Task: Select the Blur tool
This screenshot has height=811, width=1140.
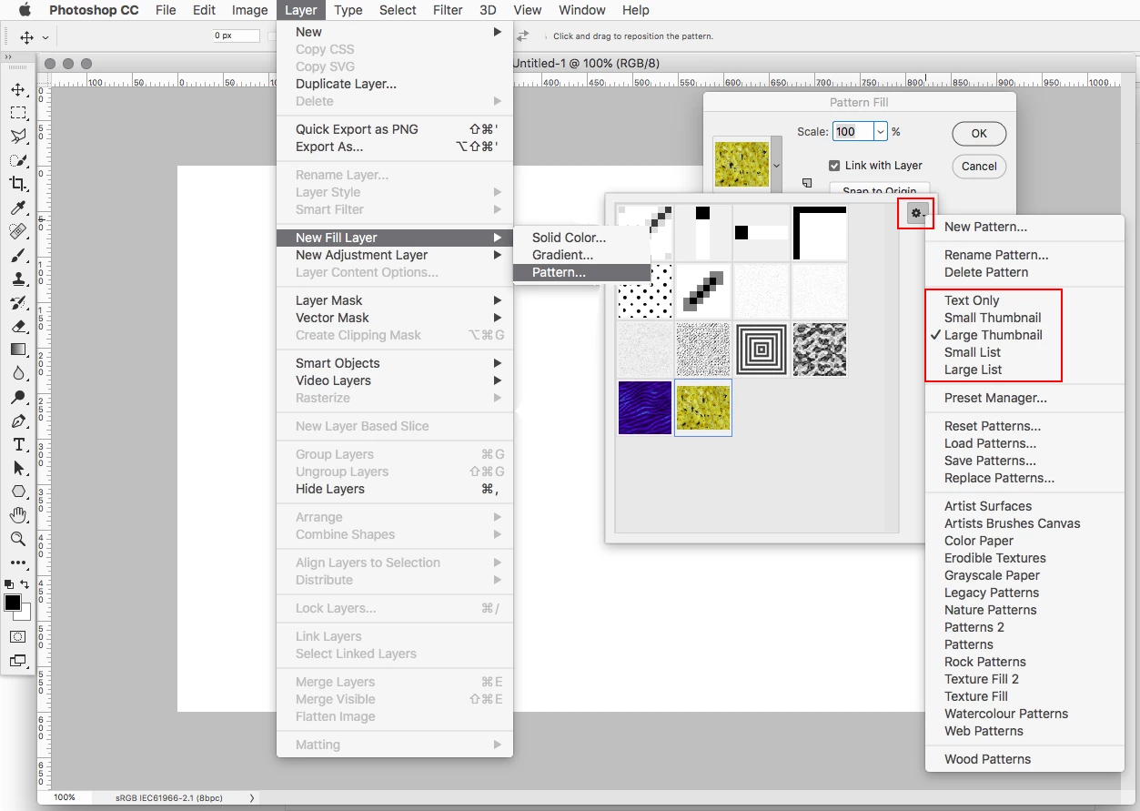Action: pos(18,373)
